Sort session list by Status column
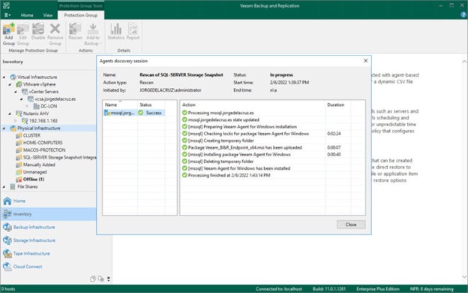 [151, 104]
